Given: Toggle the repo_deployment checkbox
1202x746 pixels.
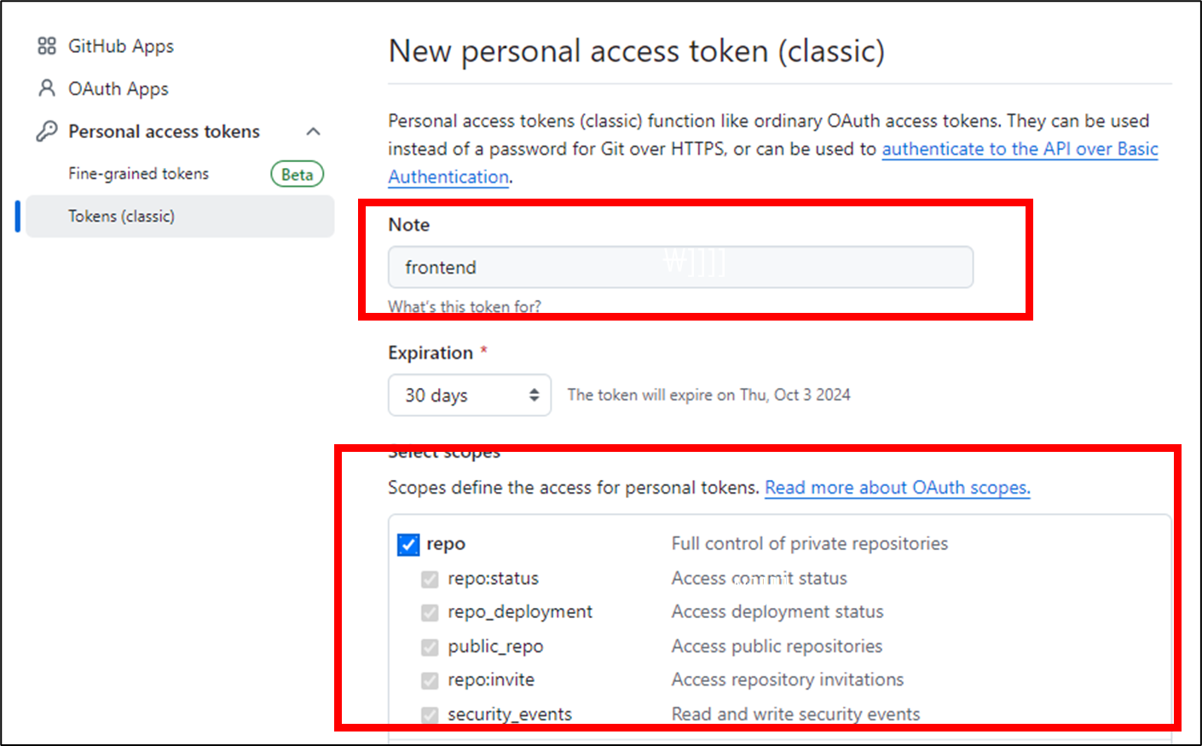Looking at the screenshot, I should click(430, 612).
